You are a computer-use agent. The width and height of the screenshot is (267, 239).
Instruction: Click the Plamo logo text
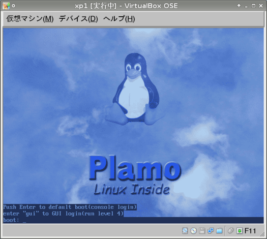(135, 168)
